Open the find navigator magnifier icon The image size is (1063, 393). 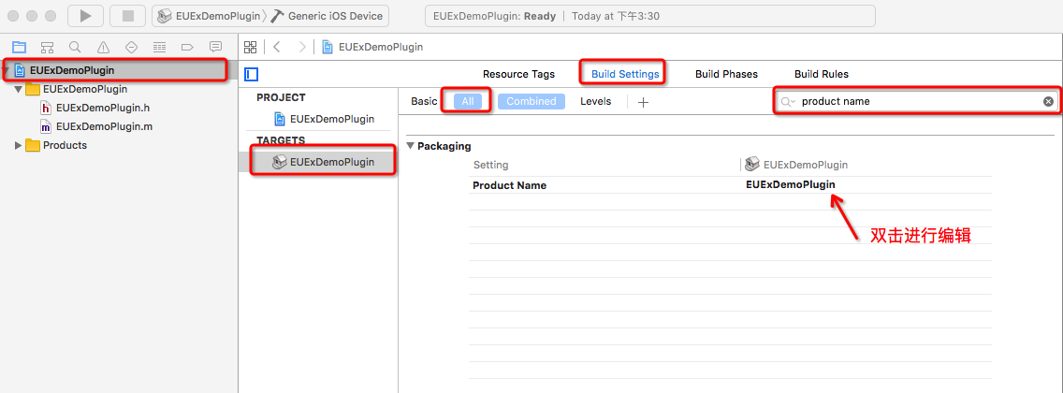point(75,47)
